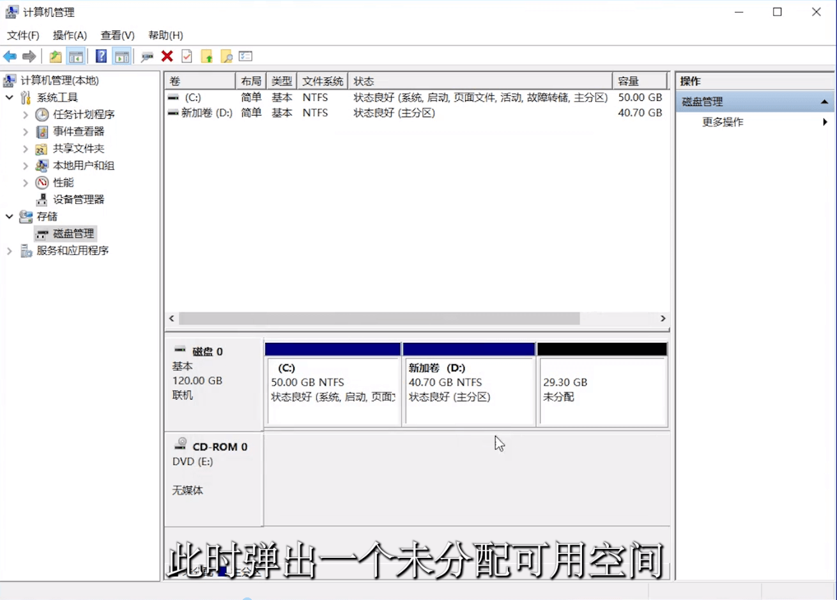Image resolution: width=837 pixels, height=600 pixels.
Task: Click the Up one level folder icon
Action: click(56, 57)
